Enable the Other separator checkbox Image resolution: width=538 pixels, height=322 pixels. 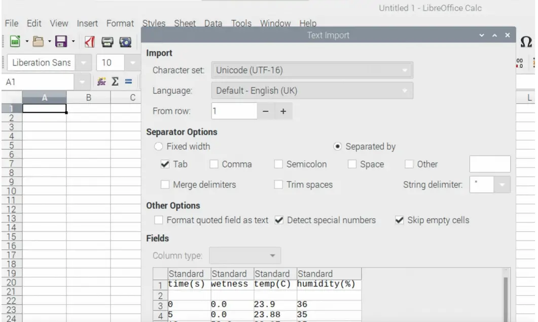pos(409,164)
